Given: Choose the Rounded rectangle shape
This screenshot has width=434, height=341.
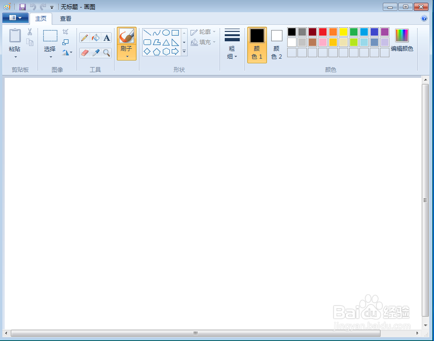Looking at the screenshot, I should pos(147,42).
